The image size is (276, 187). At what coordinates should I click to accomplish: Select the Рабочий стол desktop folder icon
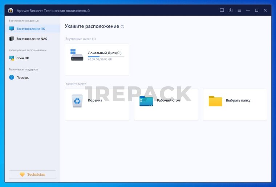click(x=146, y=101)
